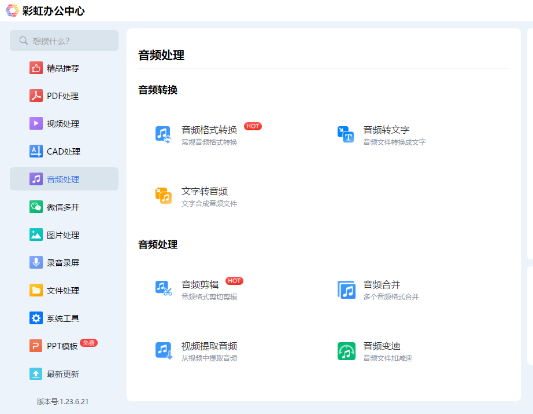Click the CAD处理 blue icon
This screenshot has width=533, height=414.
click(36, 151)
